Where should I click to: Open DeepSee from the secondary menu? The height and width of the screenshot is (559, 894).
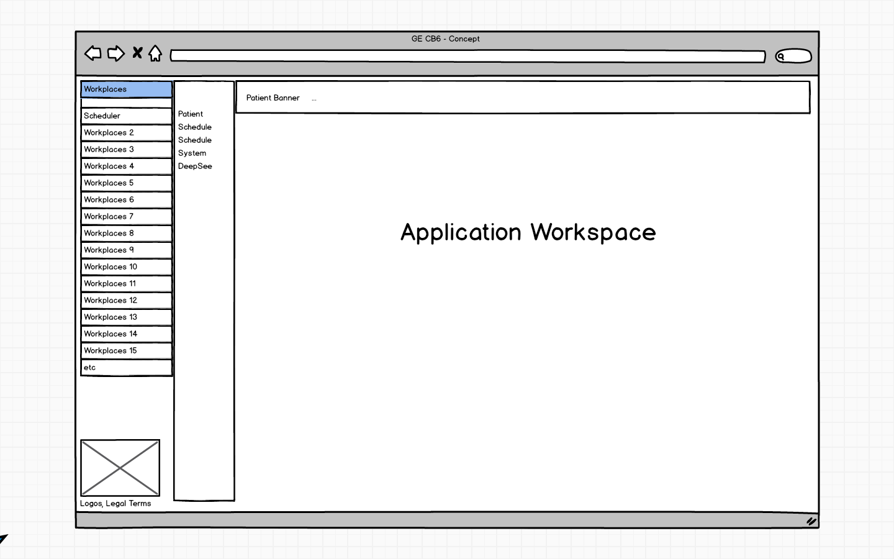(x=196, y=166)
